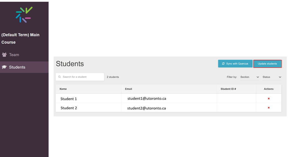Click the Update students button

coord(267,64)
